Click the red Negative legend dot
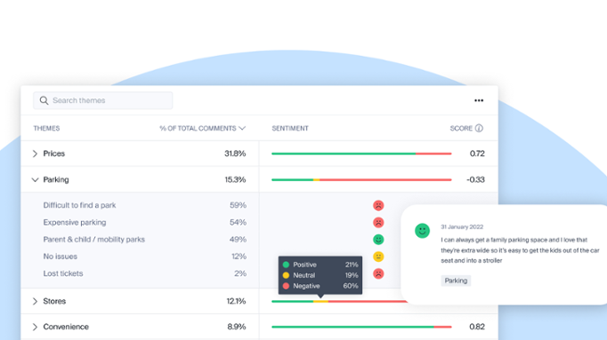This screenshot has height=340, width=607. pyautogui.click(x=286, y=286)
